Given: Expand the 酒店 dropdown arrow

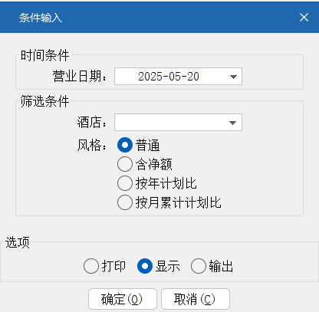Looking at the screenshot, I should [x=232, y=123].
